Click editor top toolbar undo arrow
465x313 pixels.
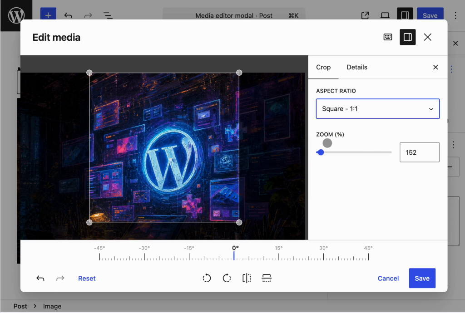(68, 15)
